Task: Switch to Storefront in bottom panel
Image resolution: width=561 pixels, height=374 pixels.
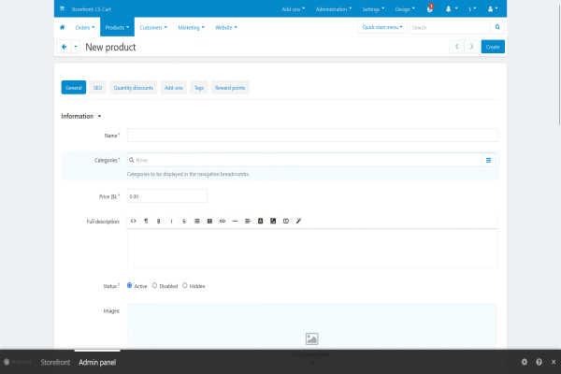Action: [x=55, y=362]
